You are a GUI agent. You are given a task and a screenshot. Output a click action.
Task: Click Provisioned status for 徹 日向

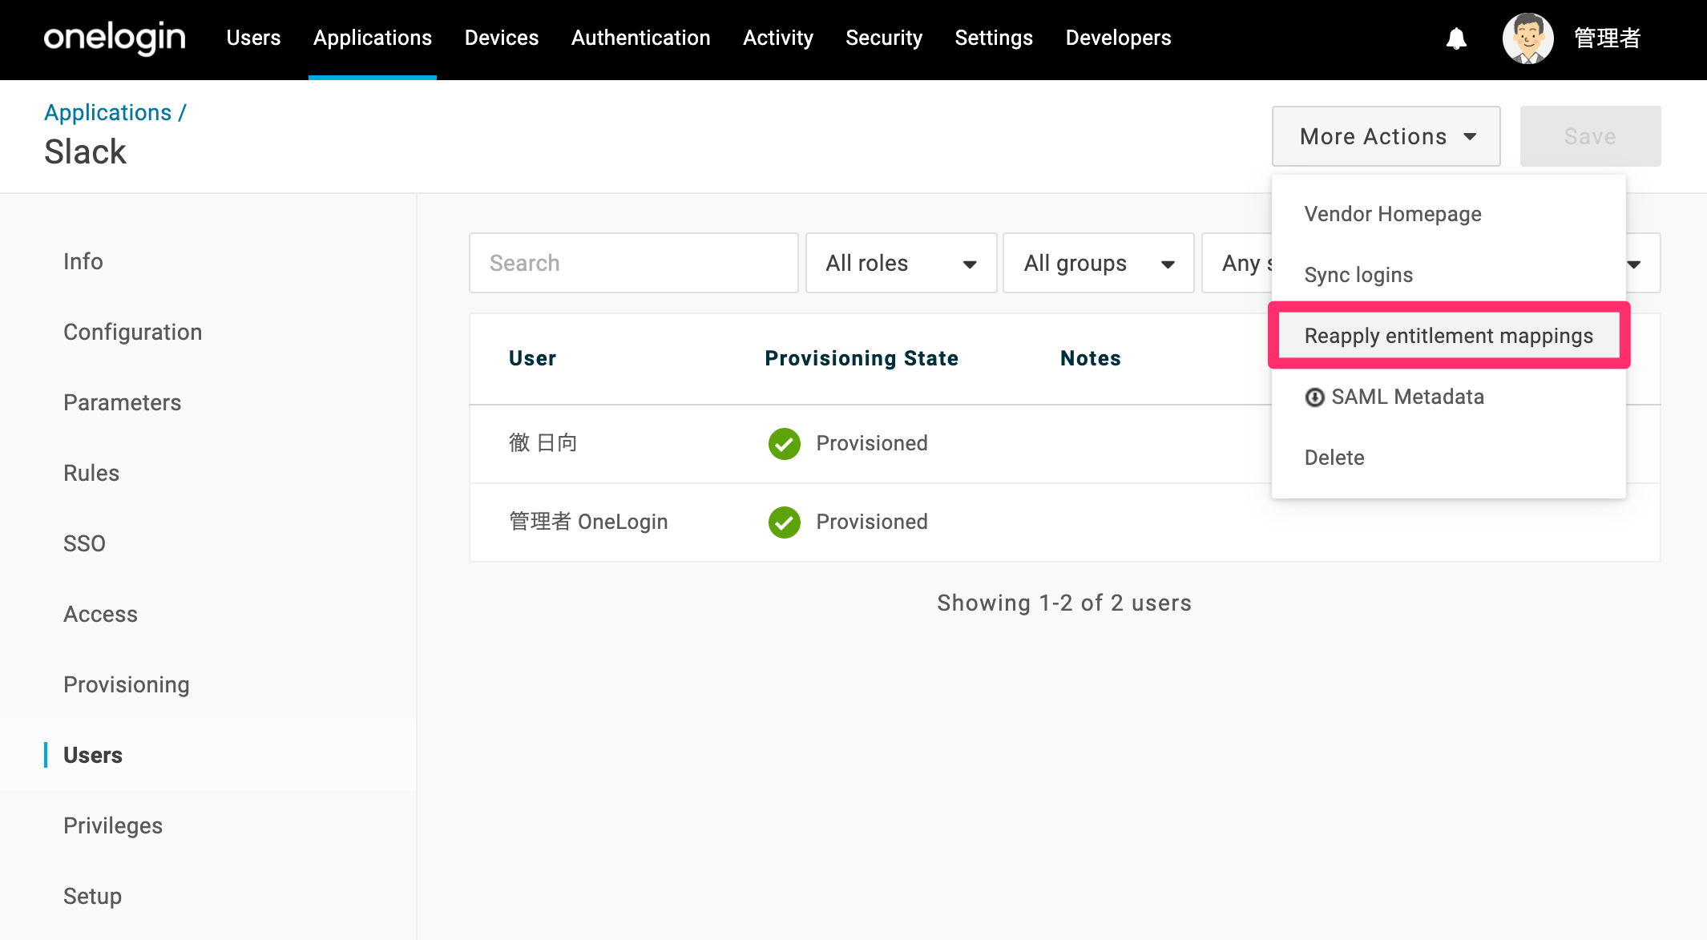click(x=872, y=443)
